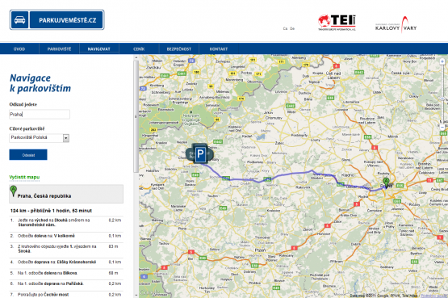
Task: Click the blue parking P marker on map
Action: (x=200, y=153)
